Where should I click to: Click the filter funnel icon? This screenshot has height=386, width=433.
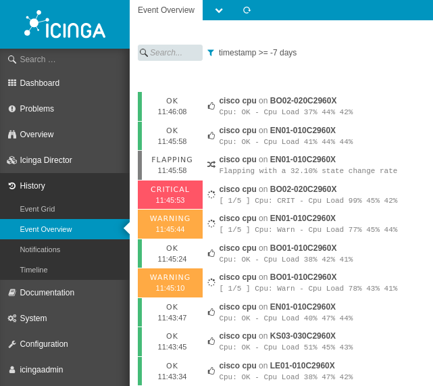[211, 53]
